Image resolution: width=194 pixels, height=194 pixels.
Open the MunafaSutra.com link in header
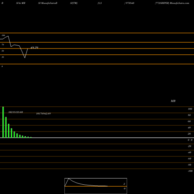coord(180,3)
